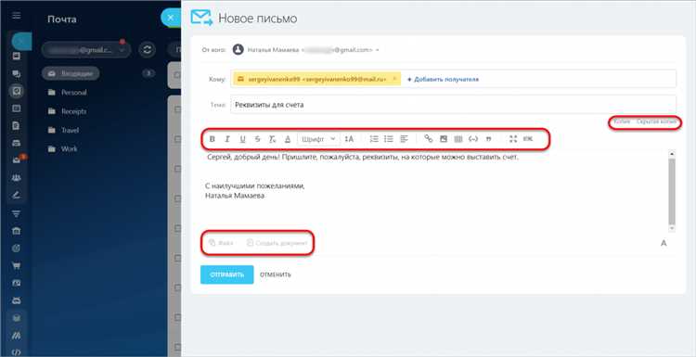
Task: Insert a table into the message
Action: coord(458,139)
